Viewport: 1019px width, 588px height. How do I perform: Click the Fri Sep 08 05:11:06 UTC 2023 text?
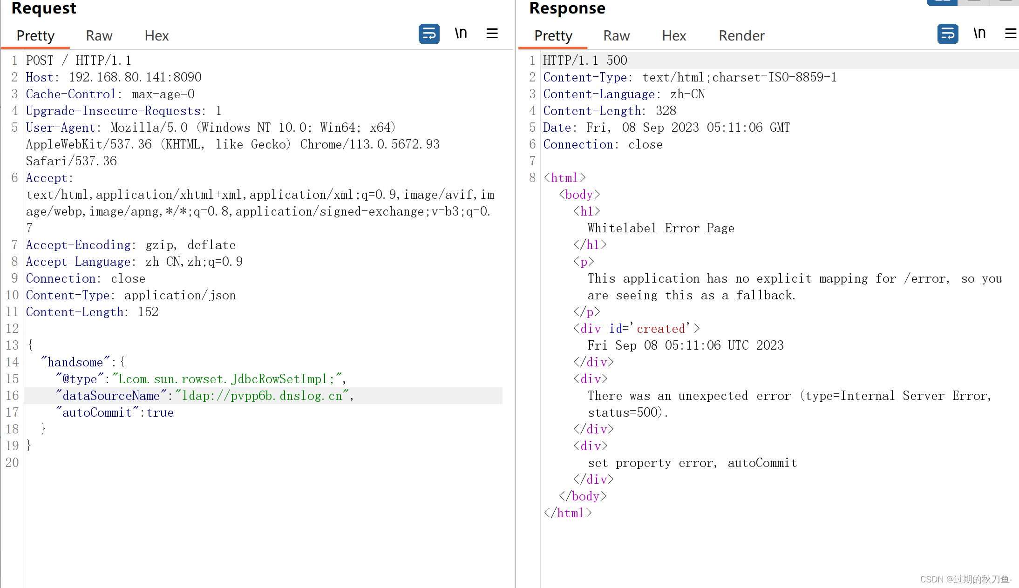[x=686, y=345]
